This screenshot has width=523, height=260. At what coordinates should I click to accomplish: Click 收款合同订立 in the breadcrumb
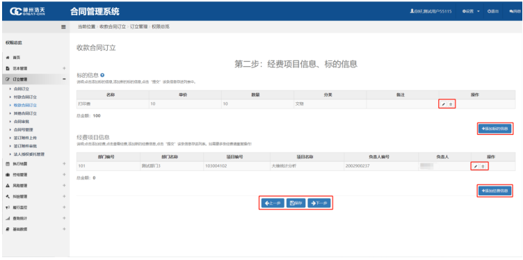113,27
